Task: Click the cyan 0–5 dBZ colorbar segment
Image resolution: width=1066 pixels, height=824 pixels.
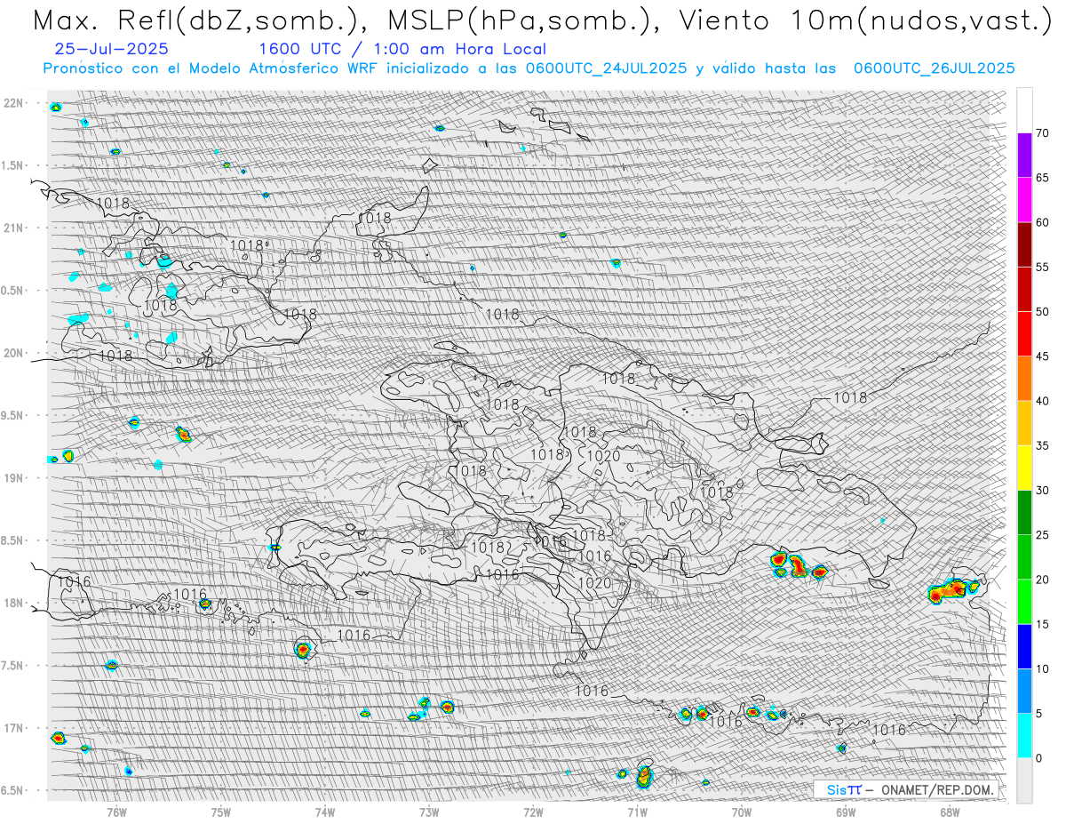Action: (1024, 735)
